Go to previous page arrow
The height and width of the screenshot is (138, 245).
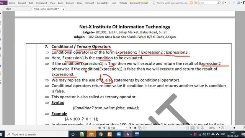click(x=104, y=128)
